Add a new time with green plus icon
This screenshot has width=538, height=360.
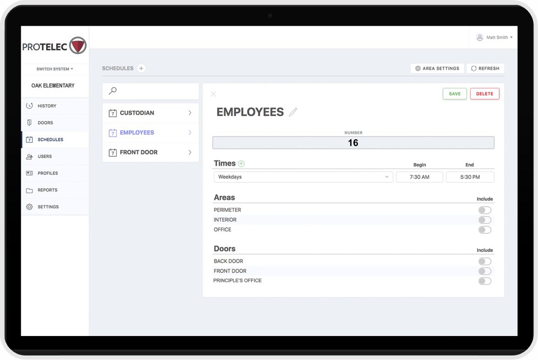241,164
